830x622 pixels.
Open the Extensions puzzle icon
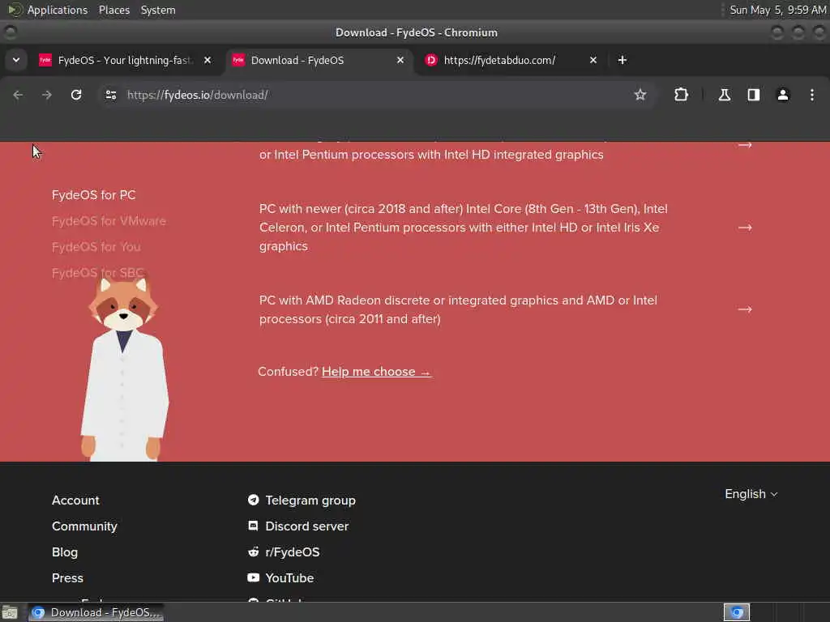(x=681, y=95)
